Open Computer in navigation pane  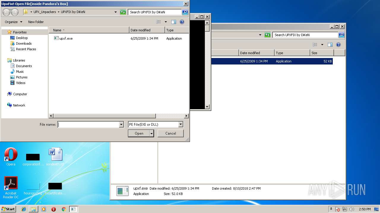point(20,94)
